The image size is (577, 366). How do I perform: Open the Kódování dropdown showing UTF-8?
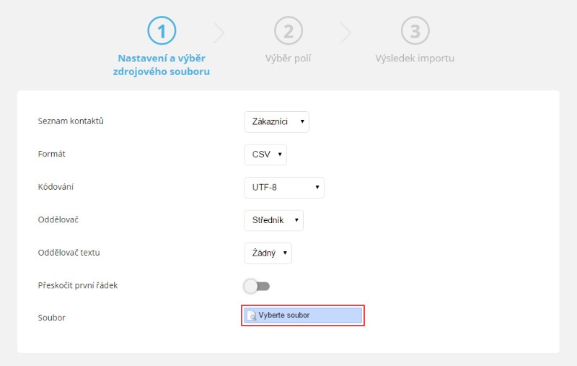point(284,188)
